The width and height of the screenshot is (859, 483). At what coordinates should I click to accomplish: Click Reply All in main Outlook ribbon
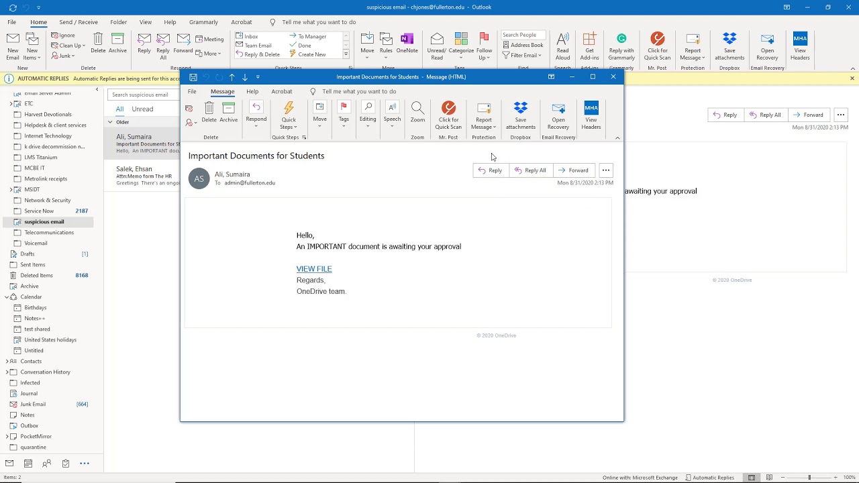(x=163, y=46)
